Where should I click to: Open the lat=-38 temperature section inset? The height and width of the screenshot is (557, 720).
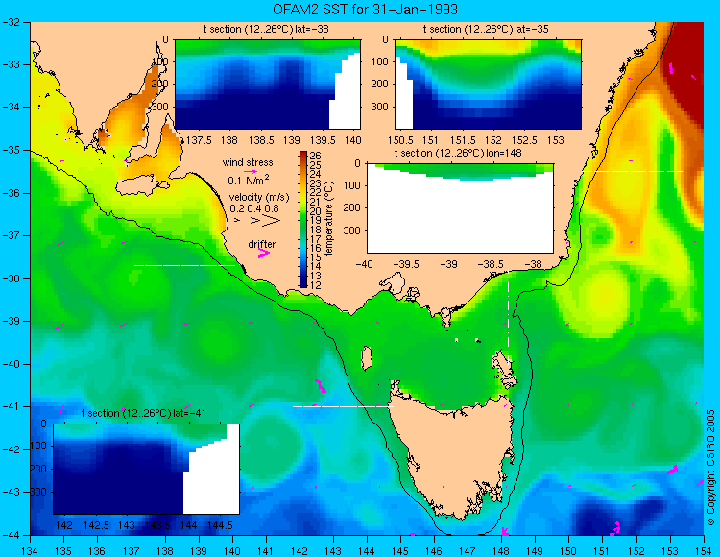tap(268, 85)
